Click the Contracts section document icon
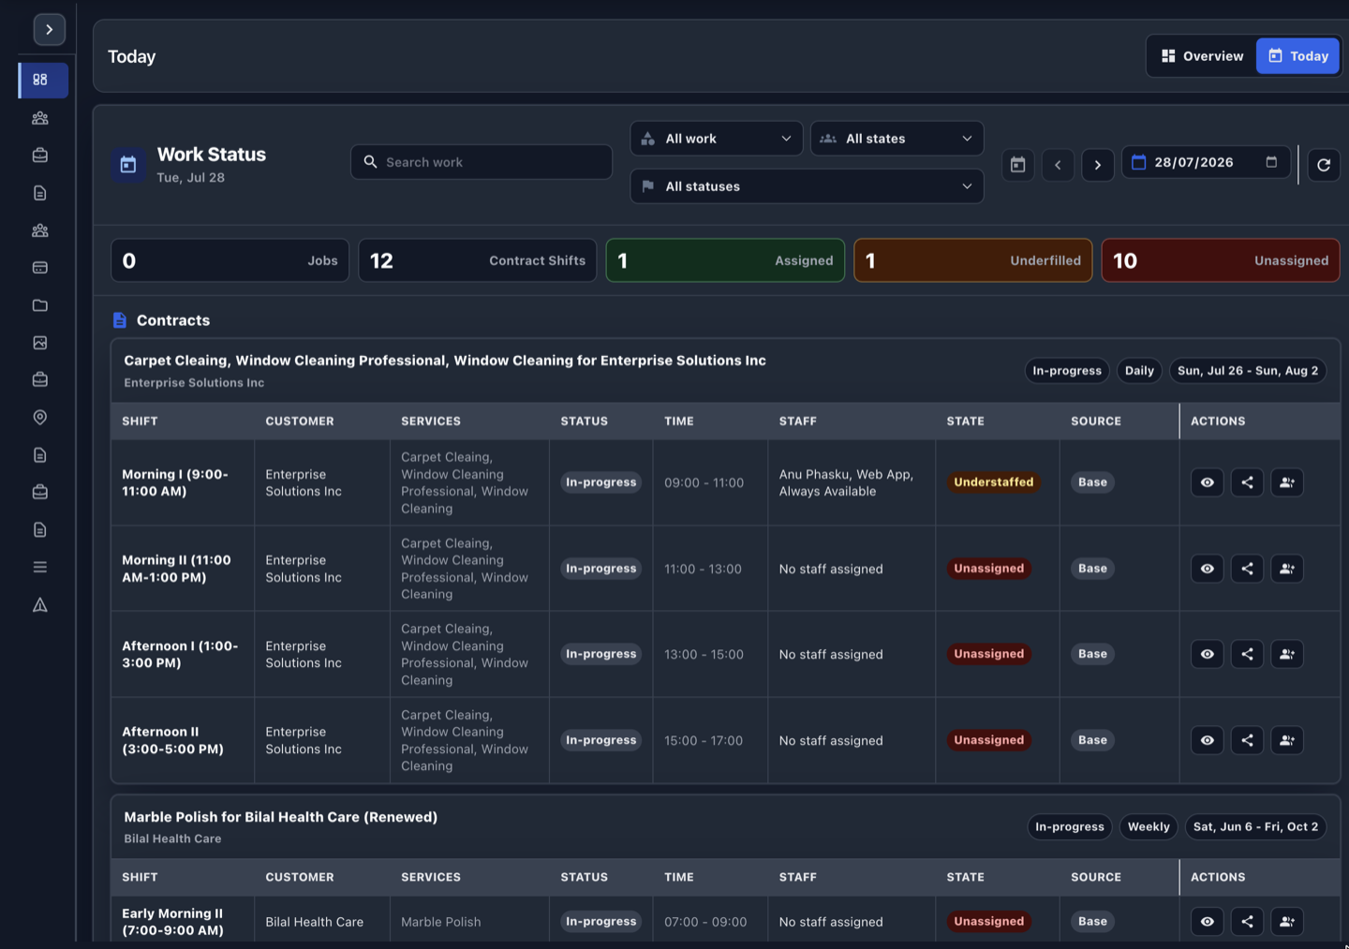 pyautogui.click(x=120, y=320)
